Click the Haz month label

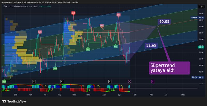pos(74,95)
